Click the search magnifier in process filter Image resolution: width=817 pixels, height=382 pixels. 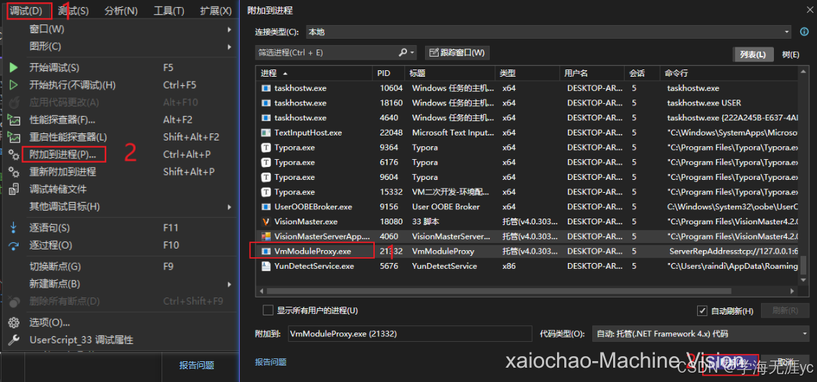[403, 52]
